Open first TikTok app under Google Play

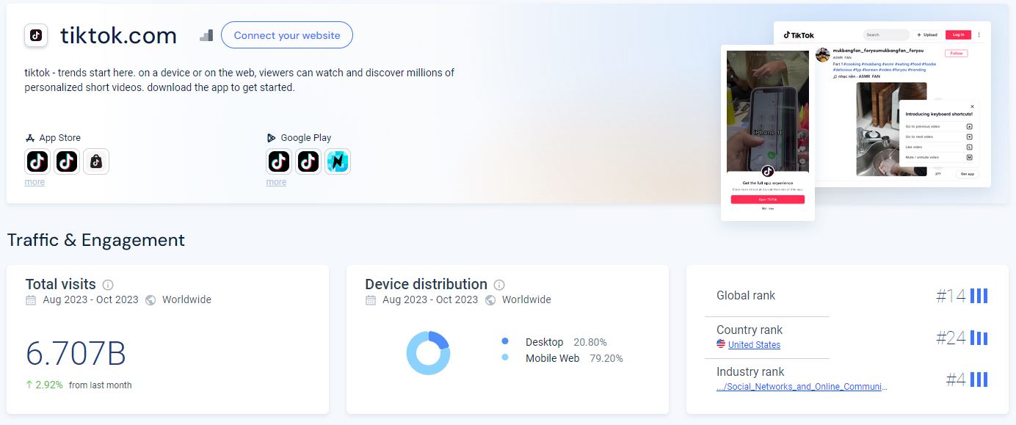pyautogui.click(x=279, y=161)
